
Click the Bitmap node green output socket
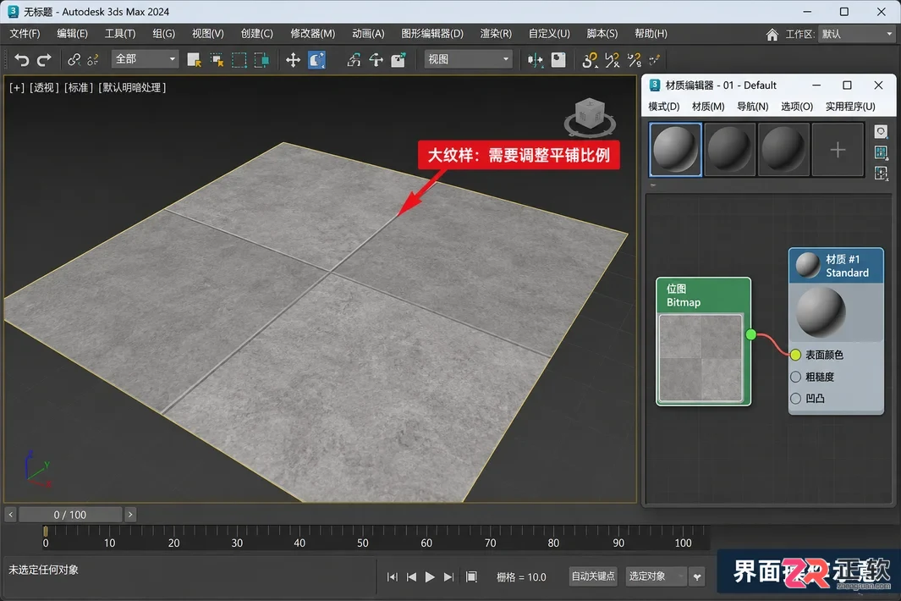coord(751,334)
